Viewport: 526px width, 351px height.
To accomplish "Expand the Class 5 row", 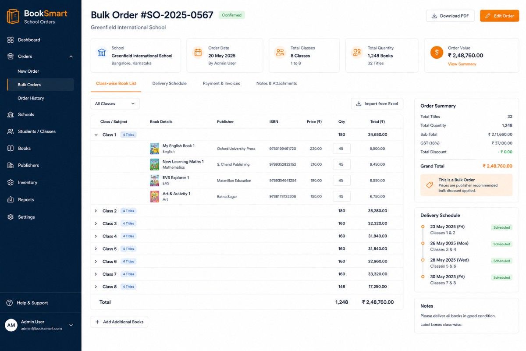I will (x=96, y=249).
